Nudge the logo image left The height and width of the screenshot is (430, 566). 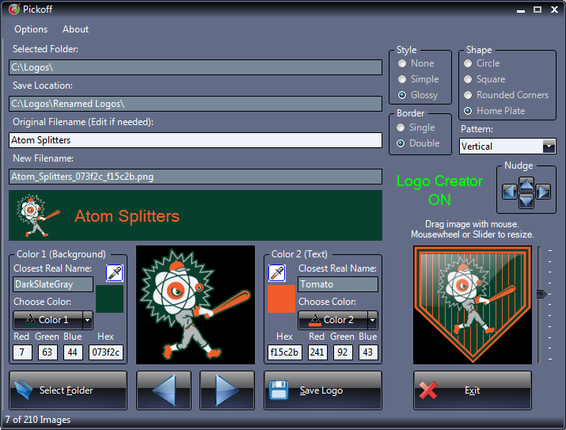510,192
